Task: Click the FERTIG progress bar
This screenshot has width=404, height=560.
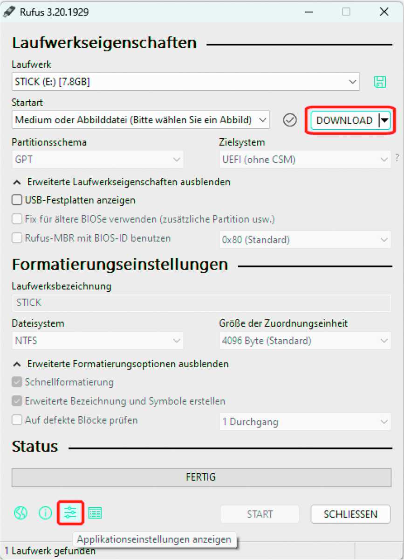Action: coord(201,477)
